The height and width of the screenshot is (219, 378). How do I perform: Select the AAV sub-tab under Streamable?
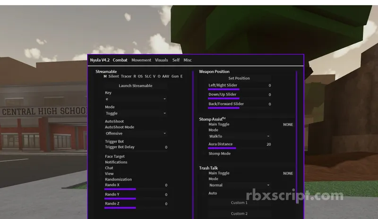coord(166,76)
